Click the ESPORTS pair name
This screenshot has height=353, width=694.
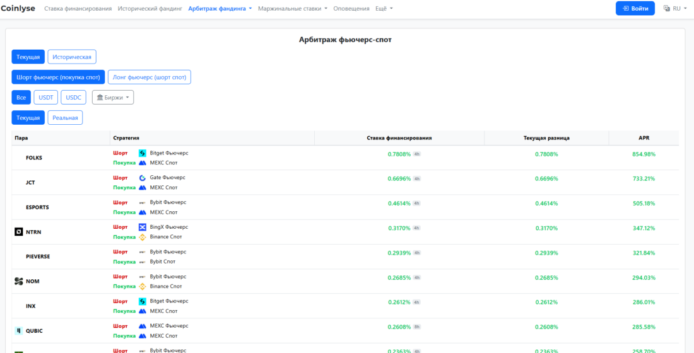[x=38, y=207]
